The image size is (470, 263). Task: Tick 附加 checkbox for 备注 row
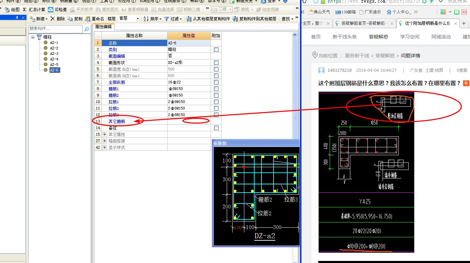point(216,128)
